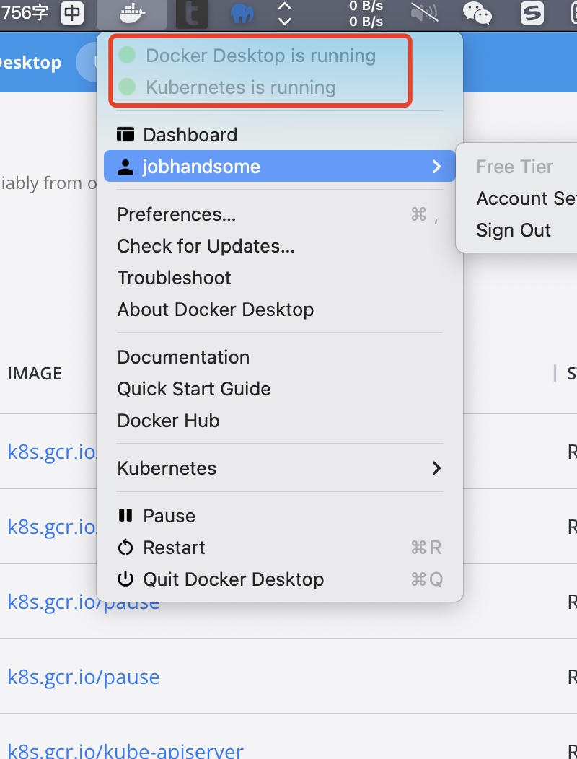The image size is (577, 759).
Task: Open the chevron icon in the menu bar
Action: [283, 14]
